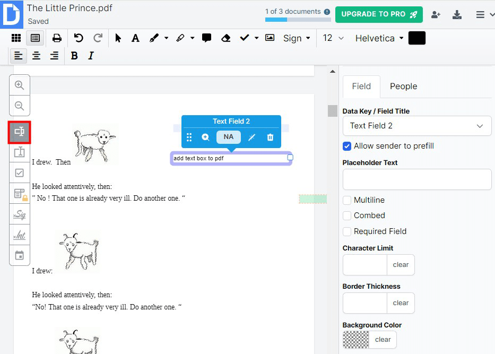This screenshot has height=354, width=495.
Task: Open the font size 12 dropdown
Action: click(x=333, y=38)
